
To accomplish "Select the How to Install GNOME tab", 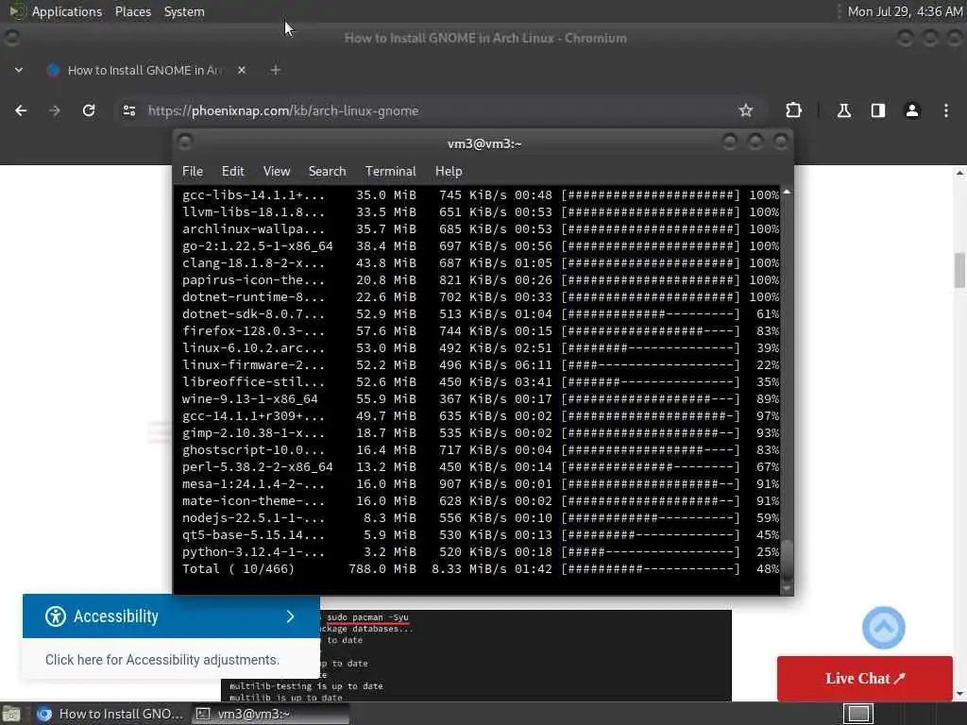I will [144, 70].
